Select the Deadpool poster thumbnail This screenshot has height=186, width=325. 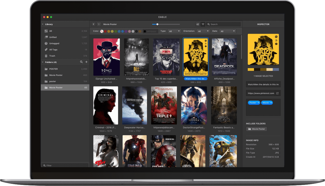(x=224, y=57)
